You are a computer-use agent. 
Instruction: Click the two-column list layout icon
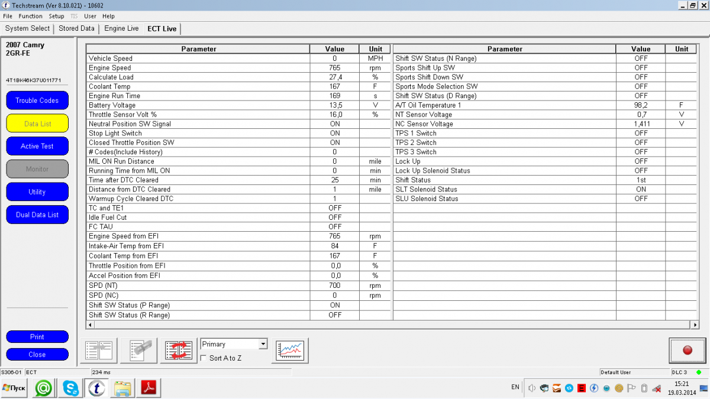pyautogui.click(x=98, y=351)
